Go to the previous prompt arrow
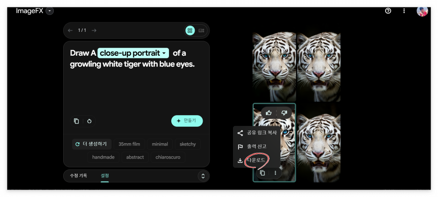Image resolution: width=438 pixels, height=197 pixels. 70,30
